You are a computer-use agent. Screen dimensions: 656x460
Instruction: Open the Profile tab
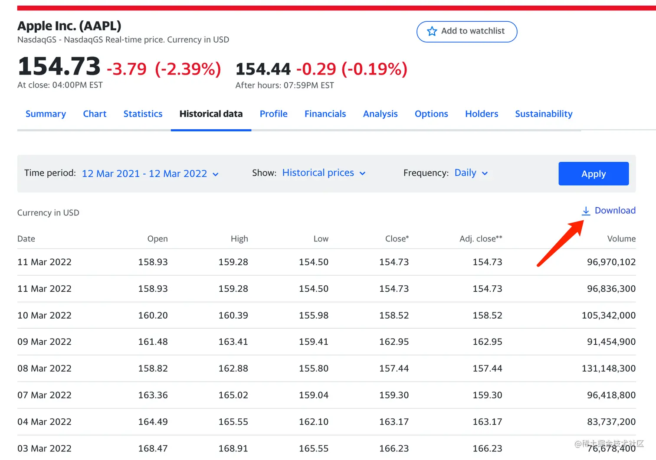click(273, 114)
